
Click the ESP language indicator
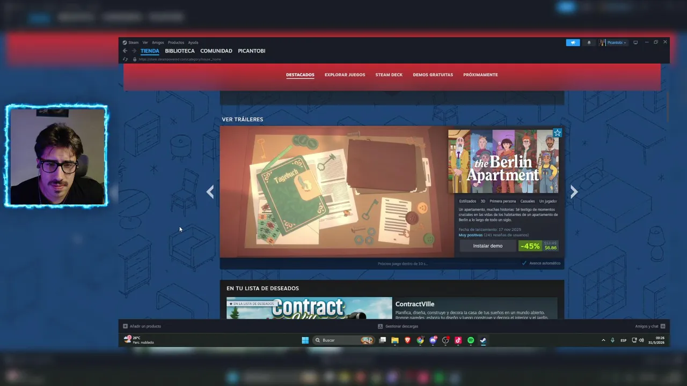[623, 340]
